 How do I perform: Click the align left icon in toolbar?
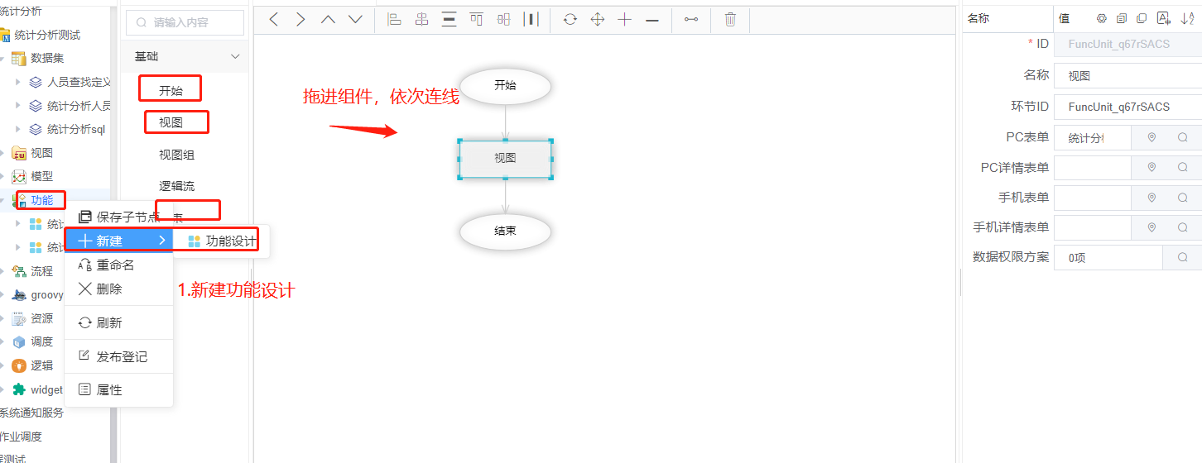pyautogui.click(x=395, y=20)
